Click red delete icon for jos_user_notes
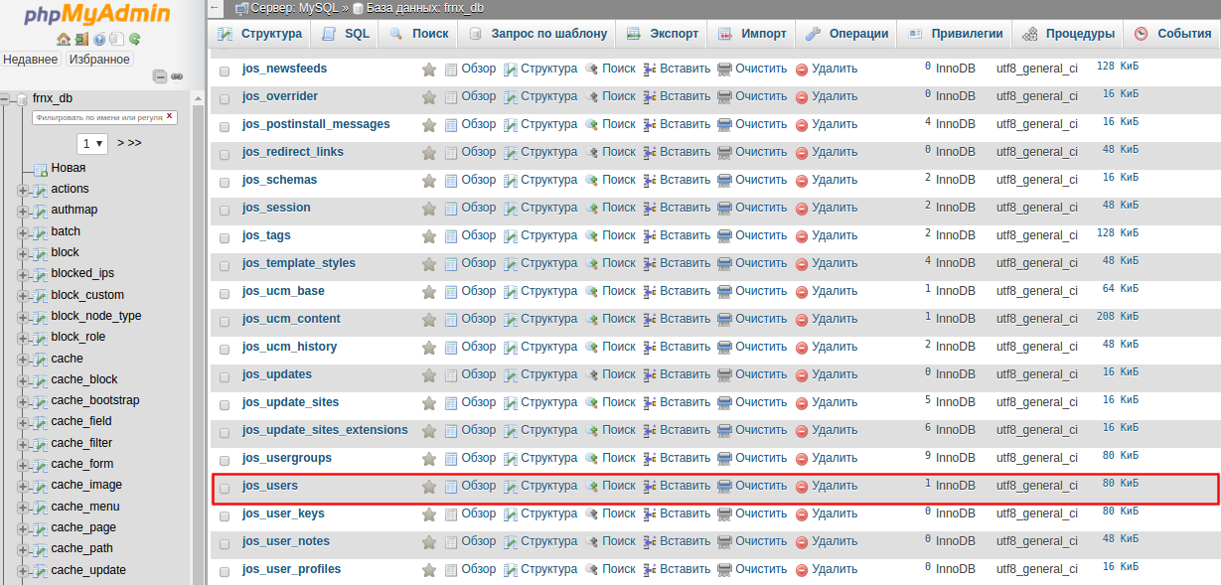 point(802,542)
